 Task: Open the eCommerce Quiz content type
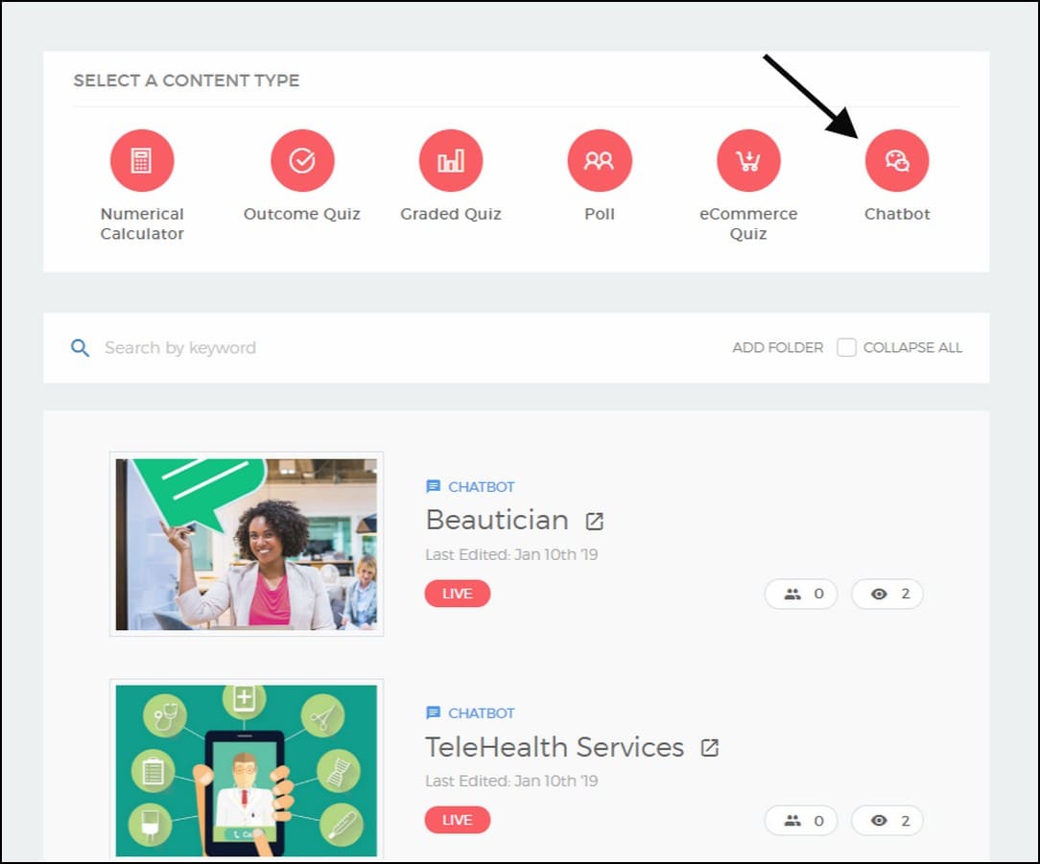pos(748,161)
